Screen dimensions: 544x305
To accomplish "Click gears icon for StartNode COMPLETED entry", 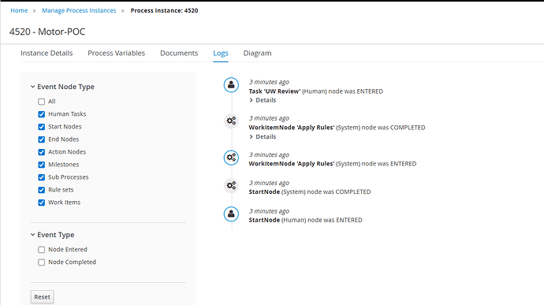I will [x=231, y=186].
